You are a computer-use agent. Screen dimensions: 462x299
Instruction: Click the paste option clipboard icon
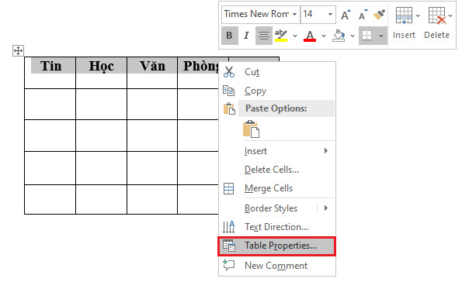coord(251,129)
